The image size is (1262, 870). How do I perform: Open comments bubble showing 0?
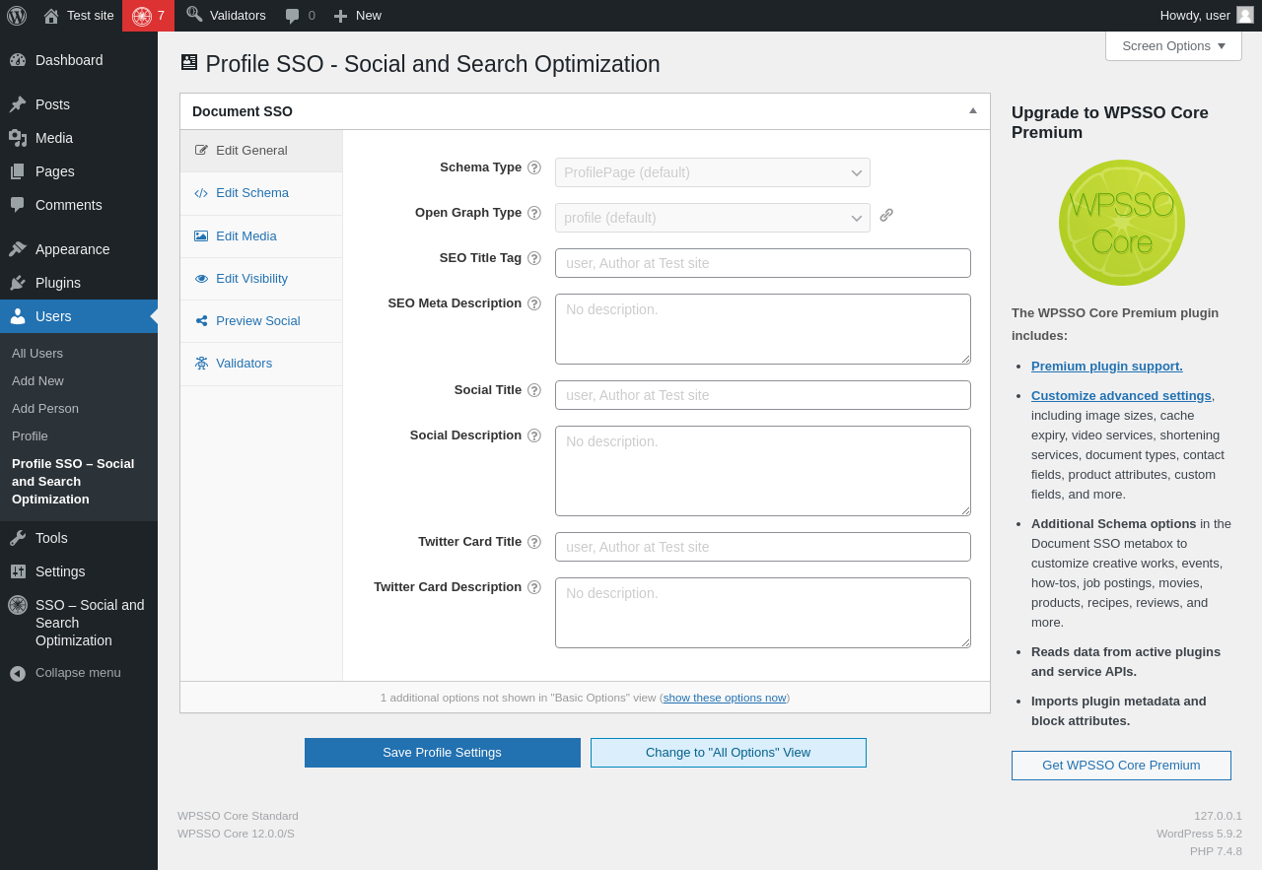click(x=300, y=16)
